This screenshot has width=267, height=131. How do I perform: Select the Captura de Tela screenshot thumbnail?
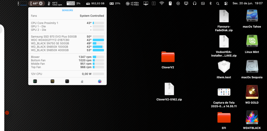point(224,92)
